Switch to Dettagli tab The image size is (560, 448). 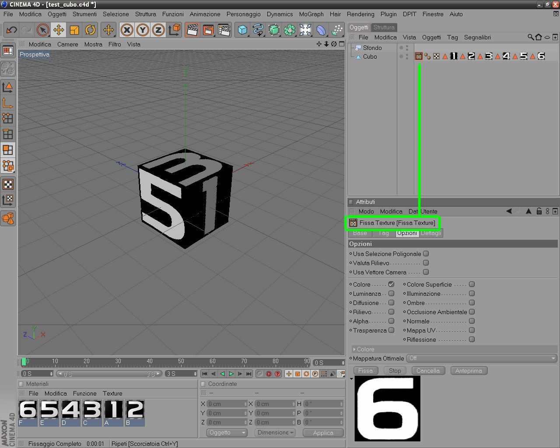(431, 233)
